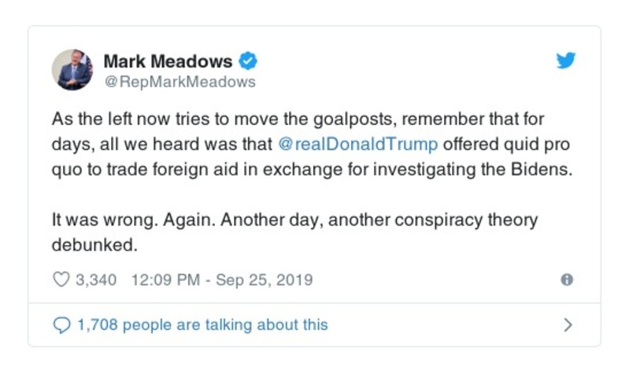Open the Mark Meadows display name
629x385 pixels.
[168, 61]
